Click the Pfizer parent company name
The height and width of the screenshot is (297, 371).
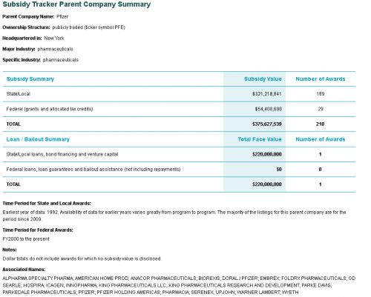(x=62, y=17)
